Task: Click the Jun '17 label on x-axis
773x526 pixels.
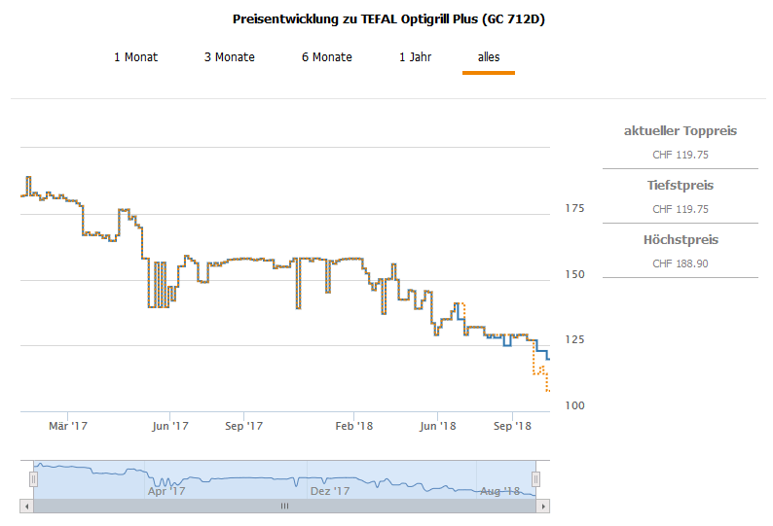Action: point(170,426)
